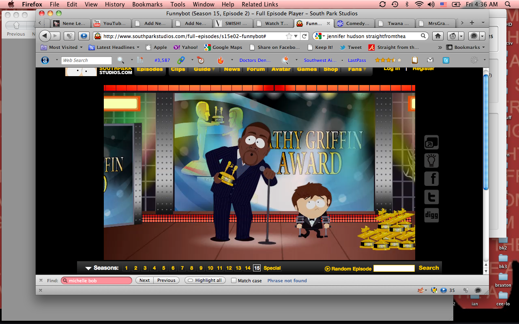Click the episode search input field
The image size is (519, 324).
(x=394, y=268)
